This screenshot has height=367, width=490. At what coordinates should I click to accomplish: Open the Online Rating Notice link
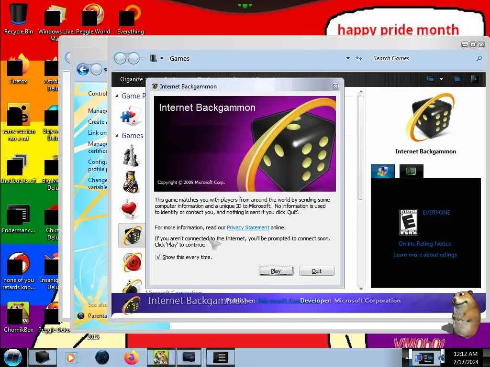[x=425, y=244]
